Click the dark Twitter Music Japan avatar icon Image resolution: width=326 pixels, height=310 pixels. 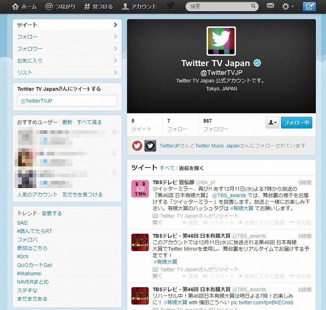[x=150, y=146]
